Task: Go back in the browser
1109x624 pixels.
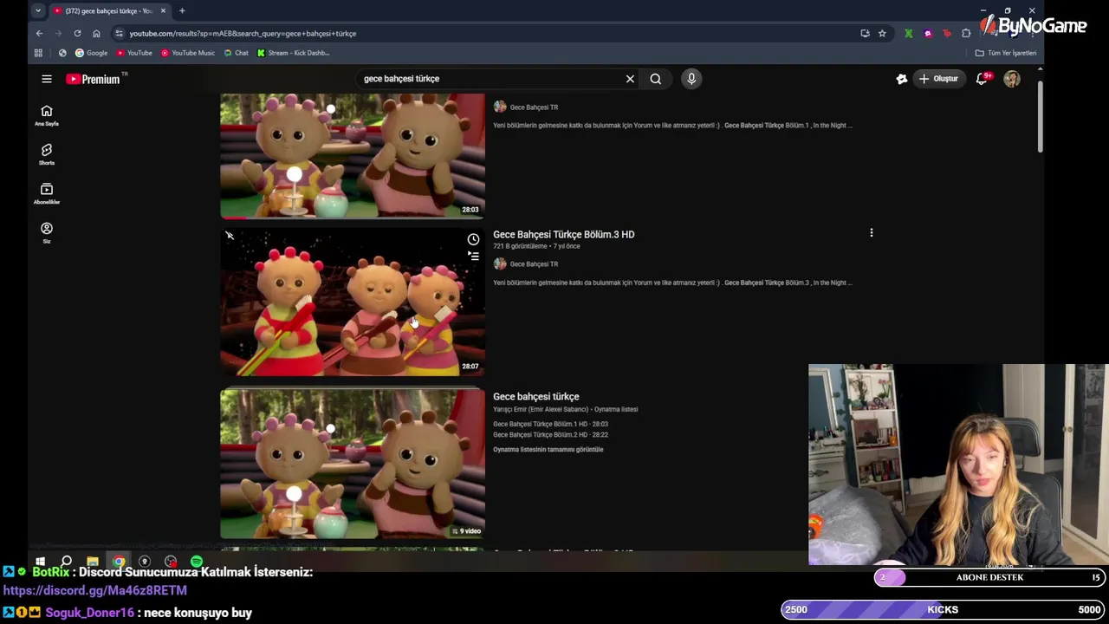Action: (x=39, y=33)
